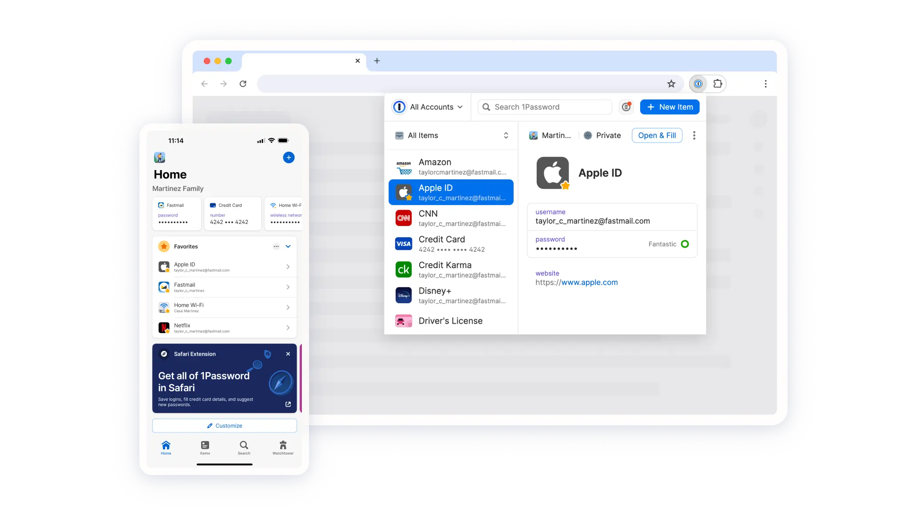Click the New Item button in 1Password
The height and width of the screenshot is (519, 923).
(669, 107)
